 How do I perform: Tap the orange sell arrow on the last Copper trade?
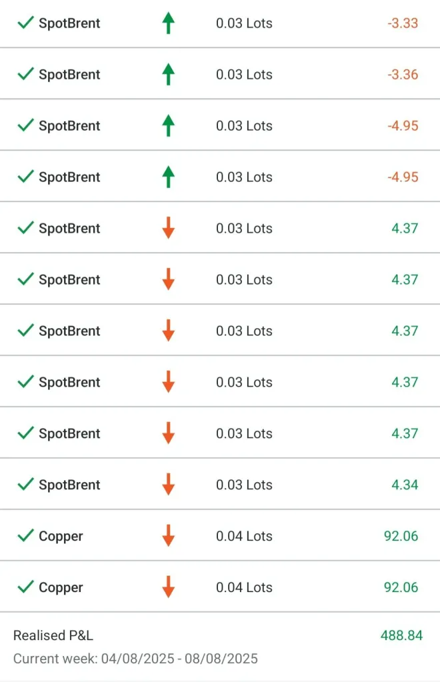pos(168,587)
